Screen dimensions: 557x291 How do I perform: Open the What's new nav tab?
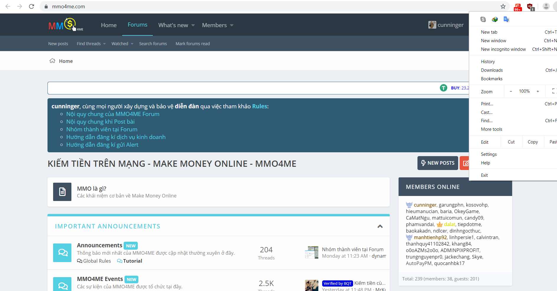(x=173, y=25)
